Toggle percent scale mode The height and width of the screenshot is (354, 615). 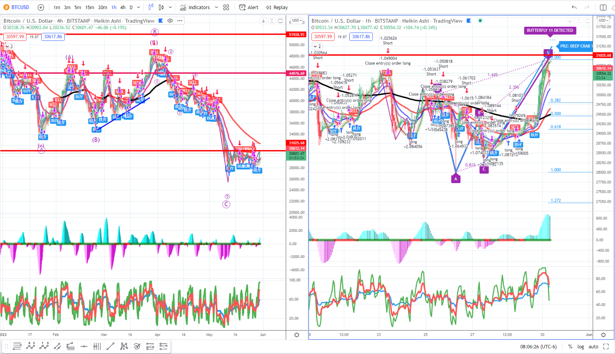(570, 346)
